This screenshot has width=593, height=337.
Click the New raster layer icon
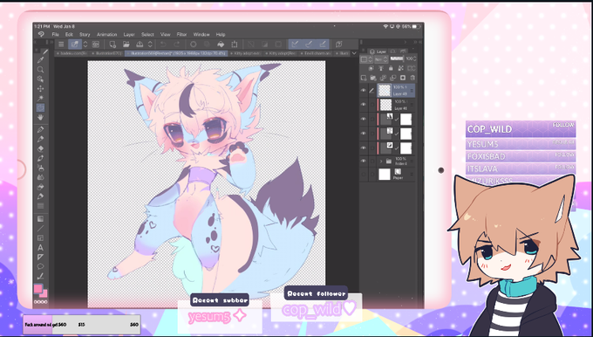(x=364, y=78)
